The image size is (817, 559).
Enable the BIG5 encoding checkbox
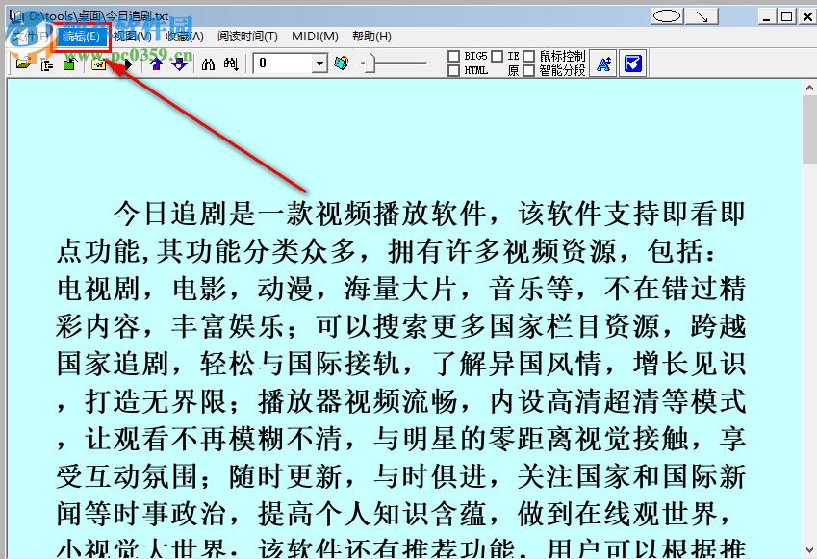[x=452, y=56]
